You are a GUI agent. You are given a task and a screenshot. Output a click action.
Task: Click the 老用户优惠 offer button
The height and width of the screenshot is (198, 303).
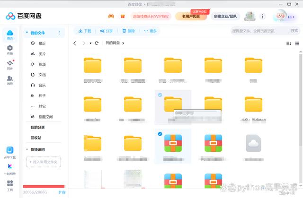(x=191, y=17)
